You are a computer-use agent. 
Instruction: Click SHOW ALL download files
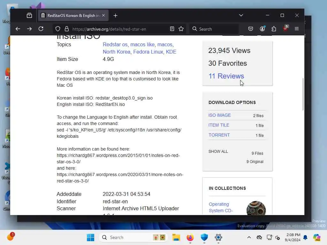[x=218, y=152]
